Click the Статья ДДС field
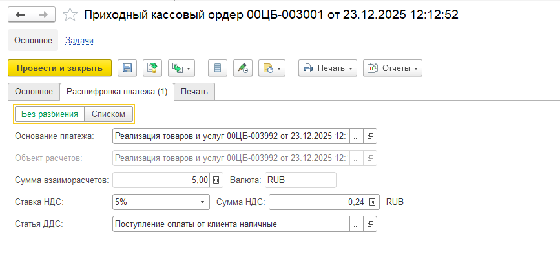 click(x=231, y=224)
